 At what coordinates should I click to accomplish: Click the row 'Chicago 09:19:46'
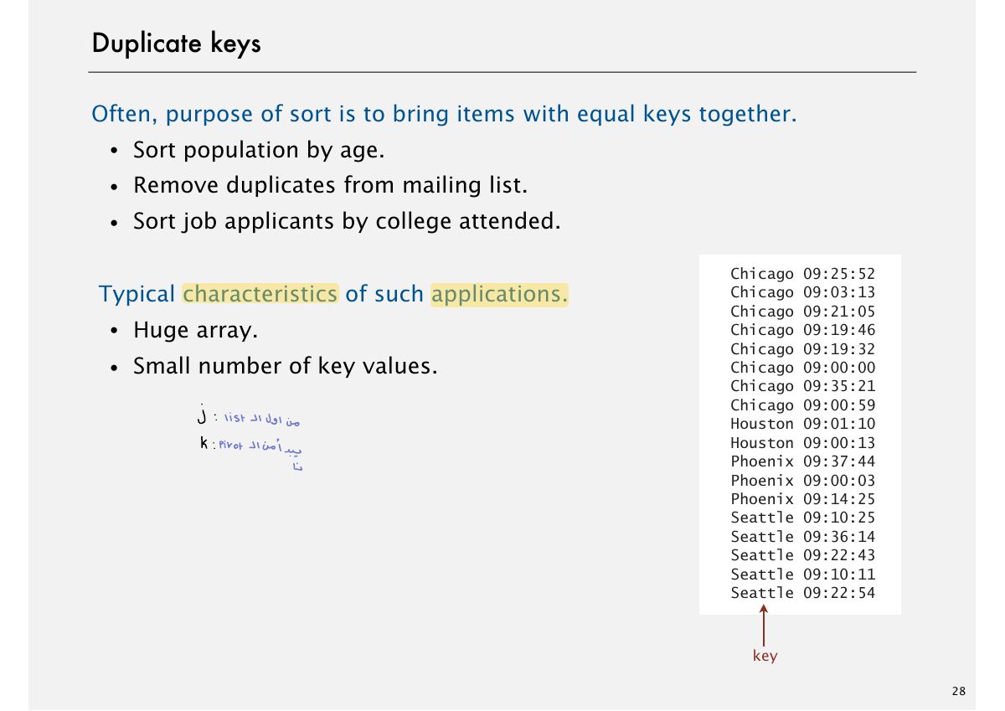point(802,330)
